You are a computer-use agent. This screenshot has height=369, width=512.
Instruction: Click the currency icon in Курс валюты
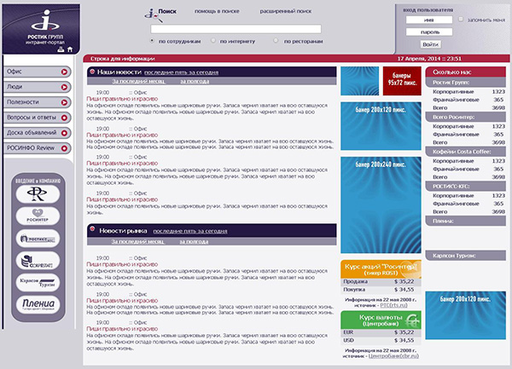[412, 320]
